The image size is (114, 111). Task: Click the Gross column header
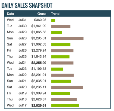click(x=42, y=14)
